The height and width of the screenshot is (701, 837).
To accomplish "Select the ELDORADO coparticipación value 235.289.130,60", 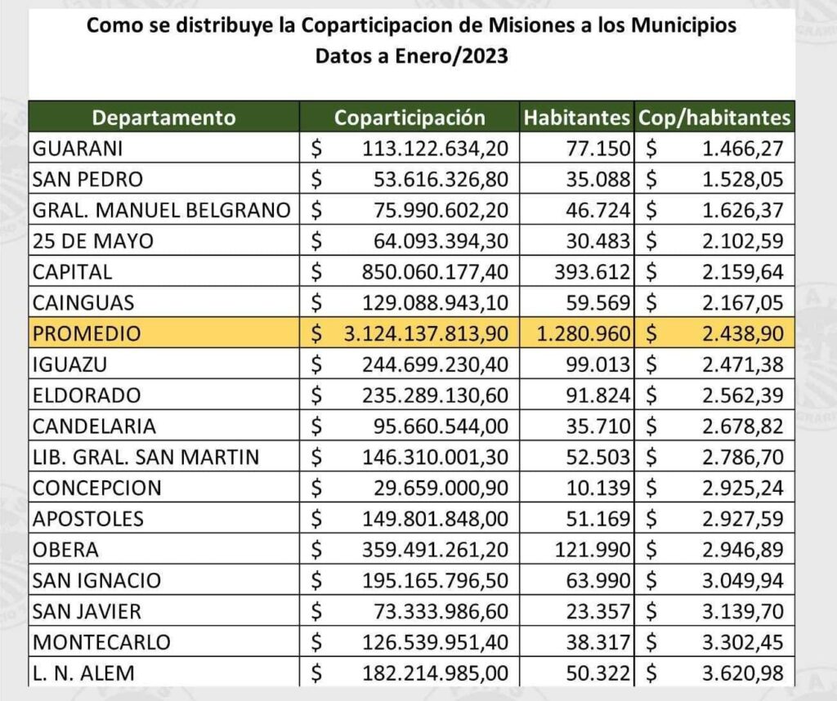I will click(434, 395).
